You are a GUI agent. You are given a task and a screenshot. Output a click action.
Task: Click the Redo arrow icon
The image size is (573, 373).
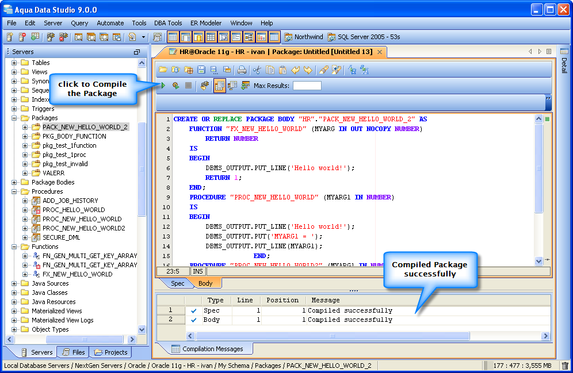pos(308,70)
